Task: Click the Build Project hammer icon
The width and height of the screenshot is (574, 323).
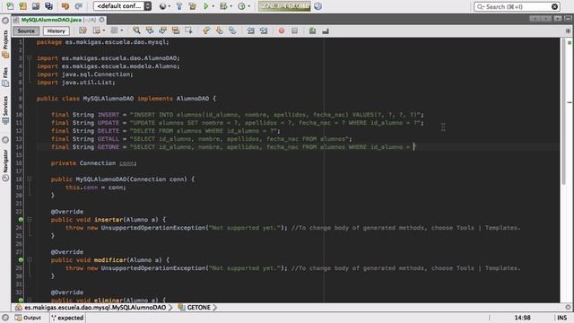Action: click(179, 6)
